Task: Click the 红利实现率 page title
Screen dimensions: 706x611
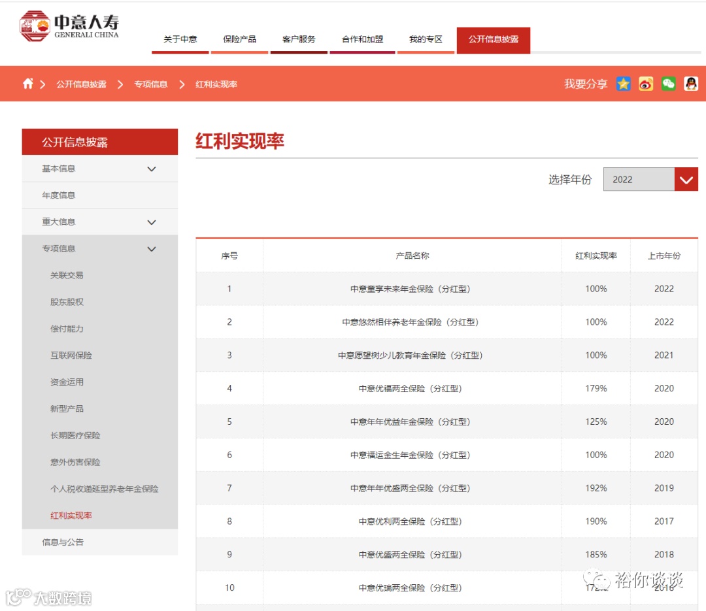Action: [x=239, y=141]
